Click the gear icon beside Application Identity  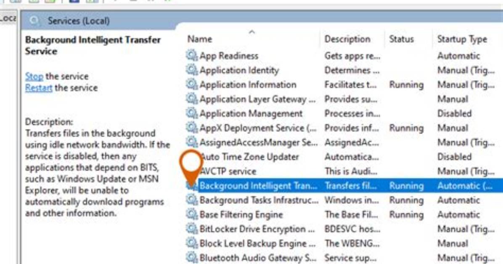point(192,70)
